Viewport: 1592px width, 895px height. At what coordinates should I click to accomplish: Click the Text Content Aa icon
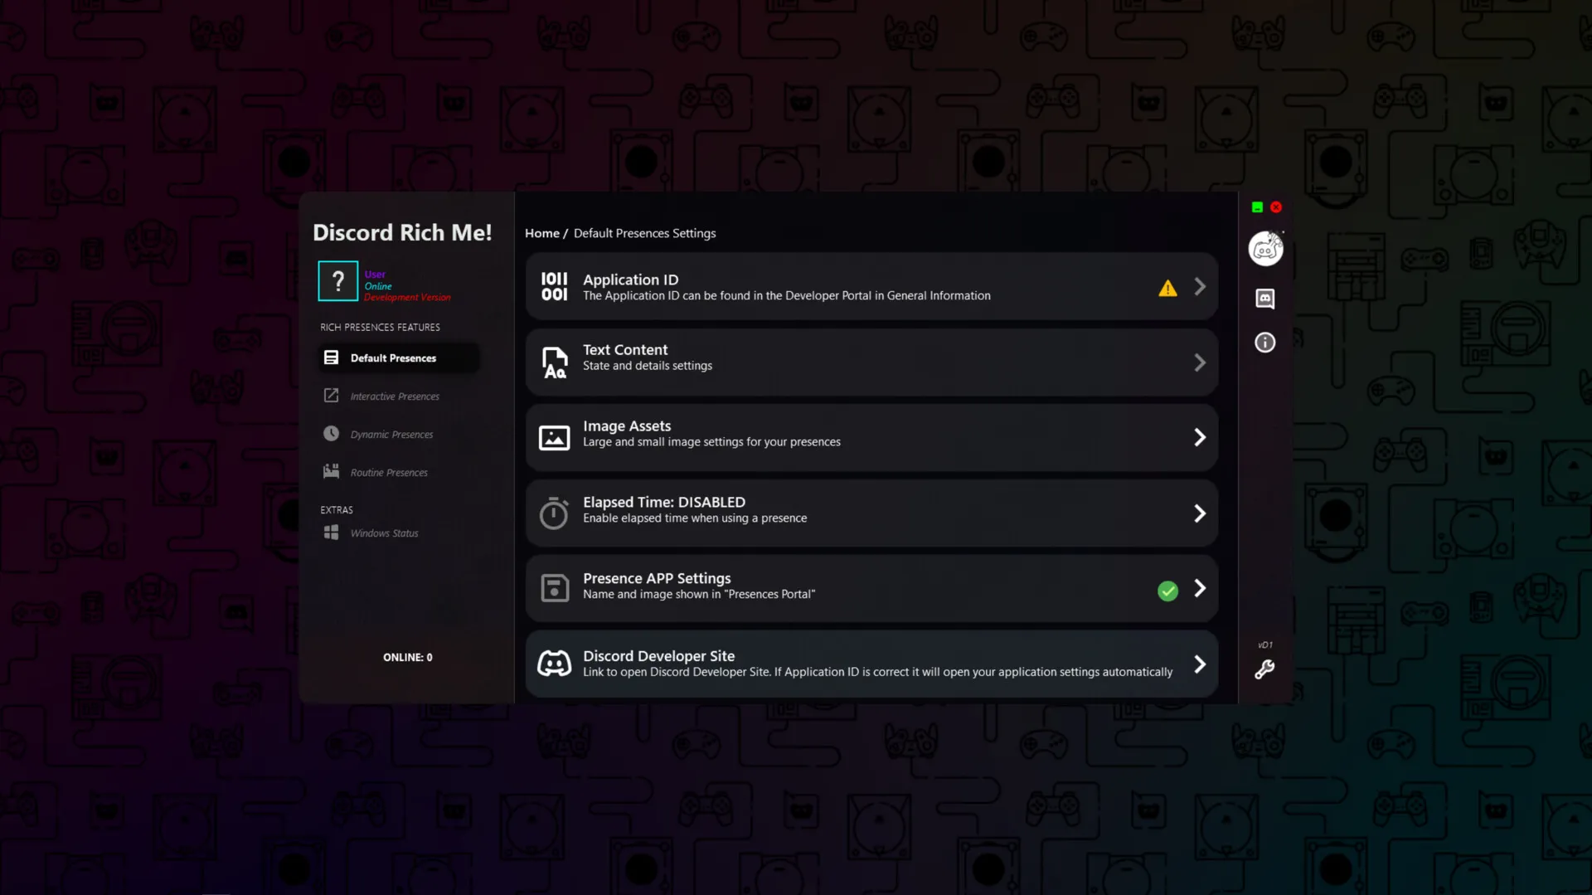coord(554,362)
